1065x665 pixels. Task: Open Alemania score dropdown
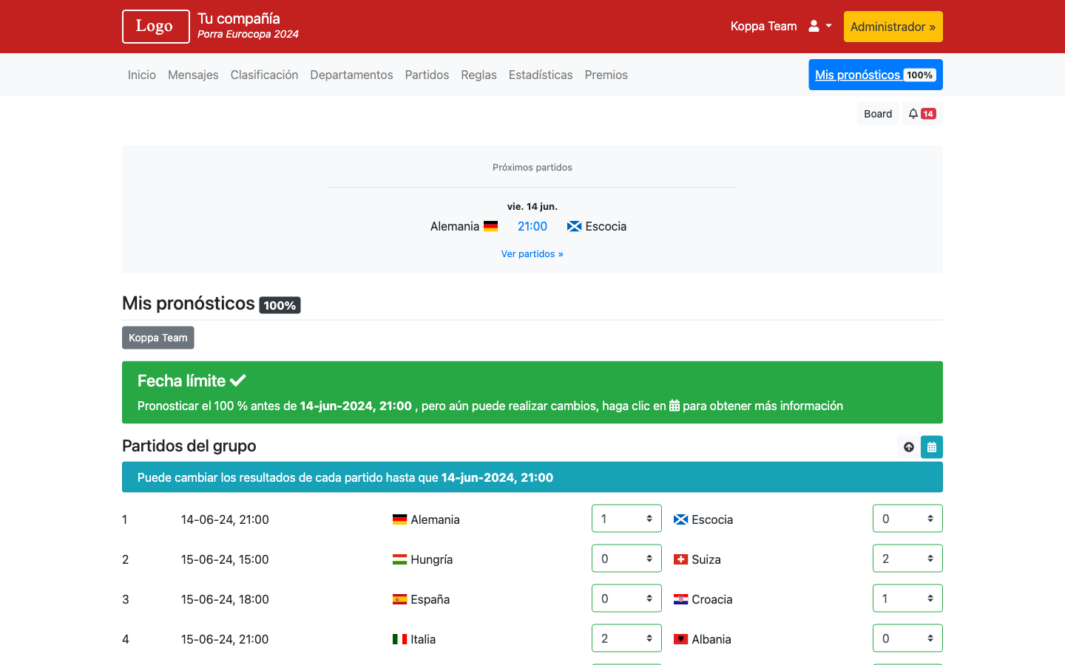coord(626,519)
